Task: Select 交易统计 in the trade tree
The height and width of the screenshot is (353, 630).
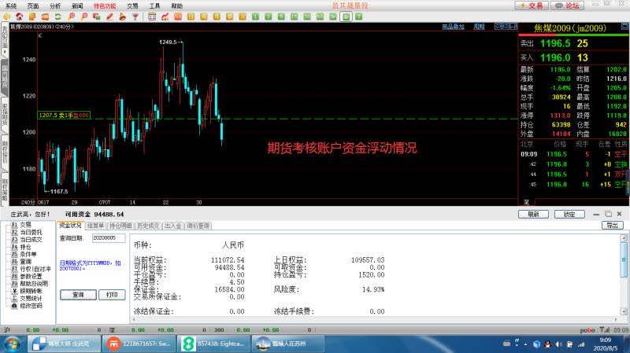Action: (x=27, y=298)
